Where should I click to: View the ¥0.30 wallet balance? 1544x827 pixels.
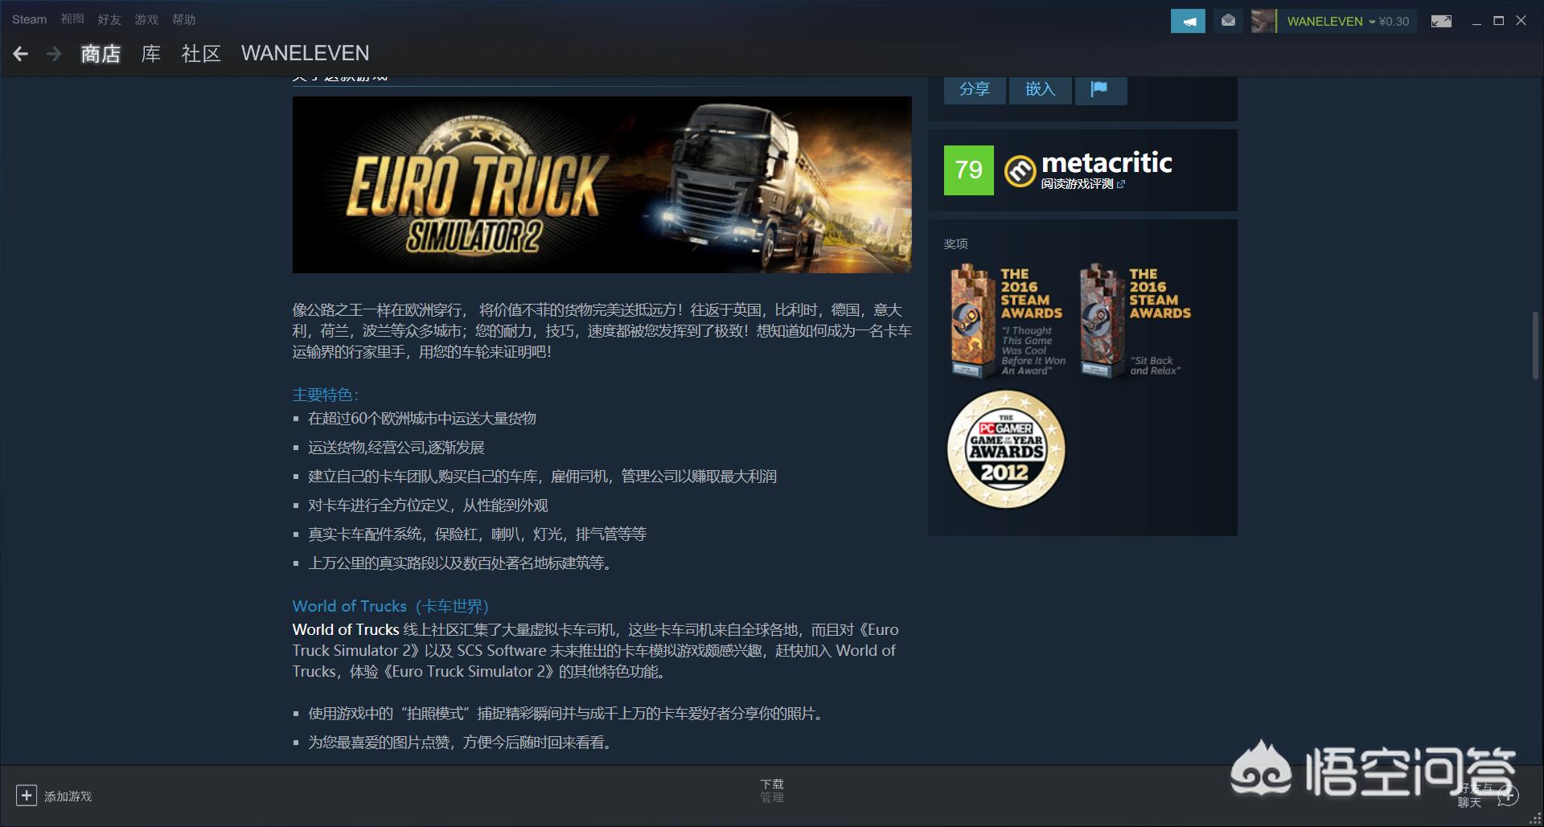[1394, 22]
